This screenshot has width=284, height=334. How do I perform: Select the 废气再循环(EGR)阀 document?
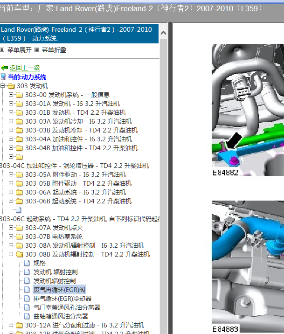tap(59, 290)
